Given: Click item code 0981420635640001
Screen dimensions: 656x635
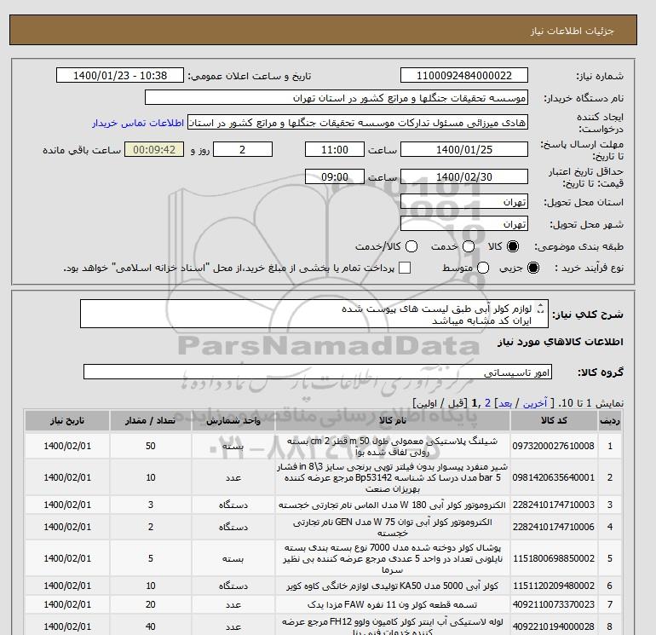Looking at the screenshot, I should (x=554, y=477).
